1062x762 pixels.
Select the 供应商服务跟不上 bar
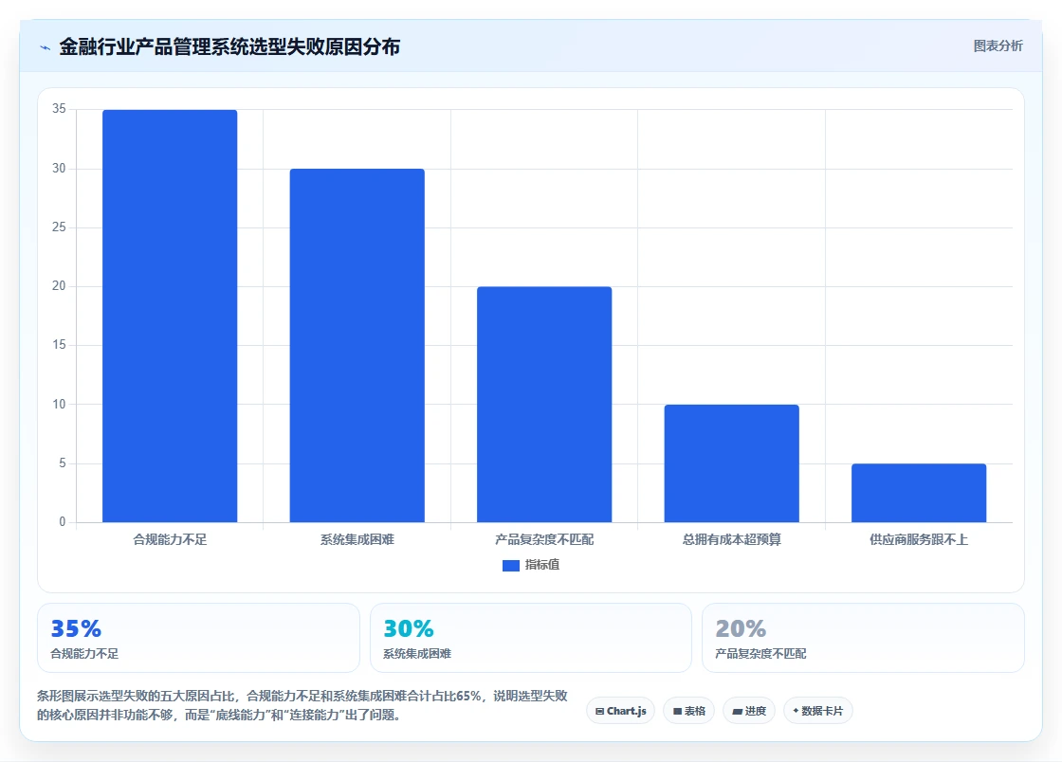[919, 493]
